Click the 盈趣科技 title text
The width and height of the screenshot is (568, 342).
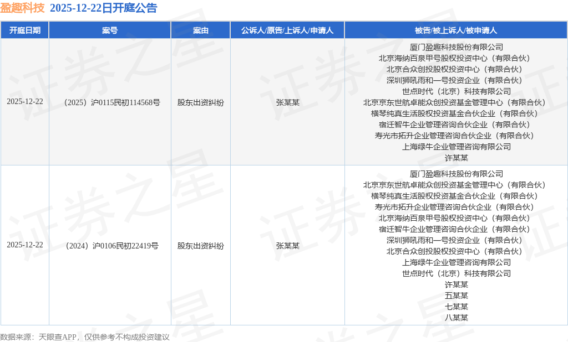pos(22,8)
